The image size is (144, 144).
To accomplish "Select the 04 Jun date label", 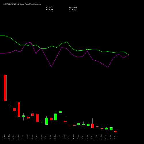I will coord(37,137).
